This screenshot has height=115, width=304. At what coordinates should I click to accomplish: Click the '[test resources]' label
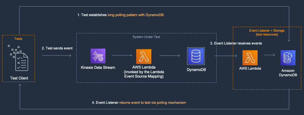(267, 34)
